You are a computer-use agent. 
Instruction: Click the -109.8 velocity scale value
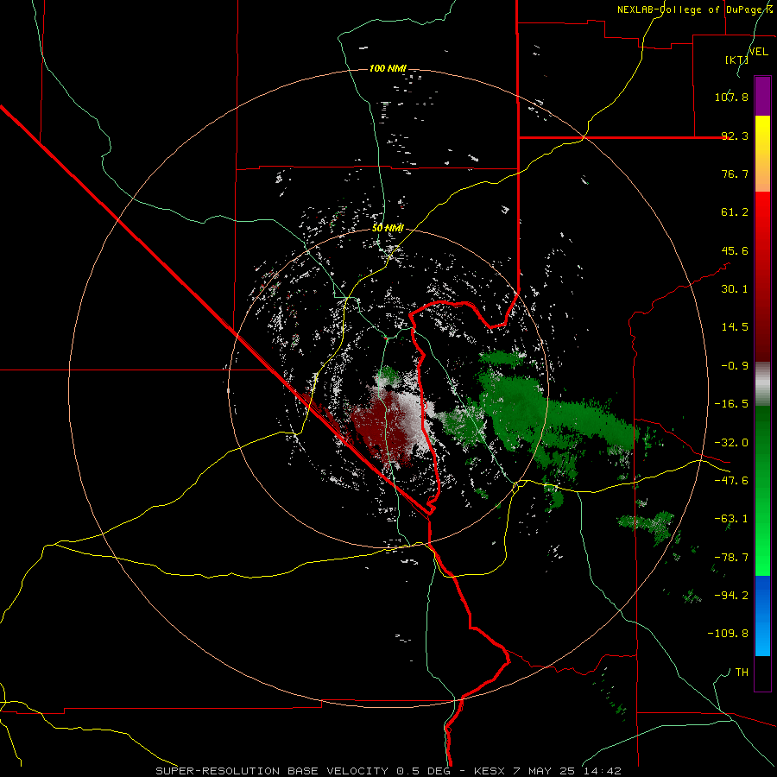pos(728,634)
